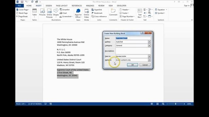The image size is (209, 117).
Task: Click the Redo icon in quick access toolbar
Action: [32, 2]
